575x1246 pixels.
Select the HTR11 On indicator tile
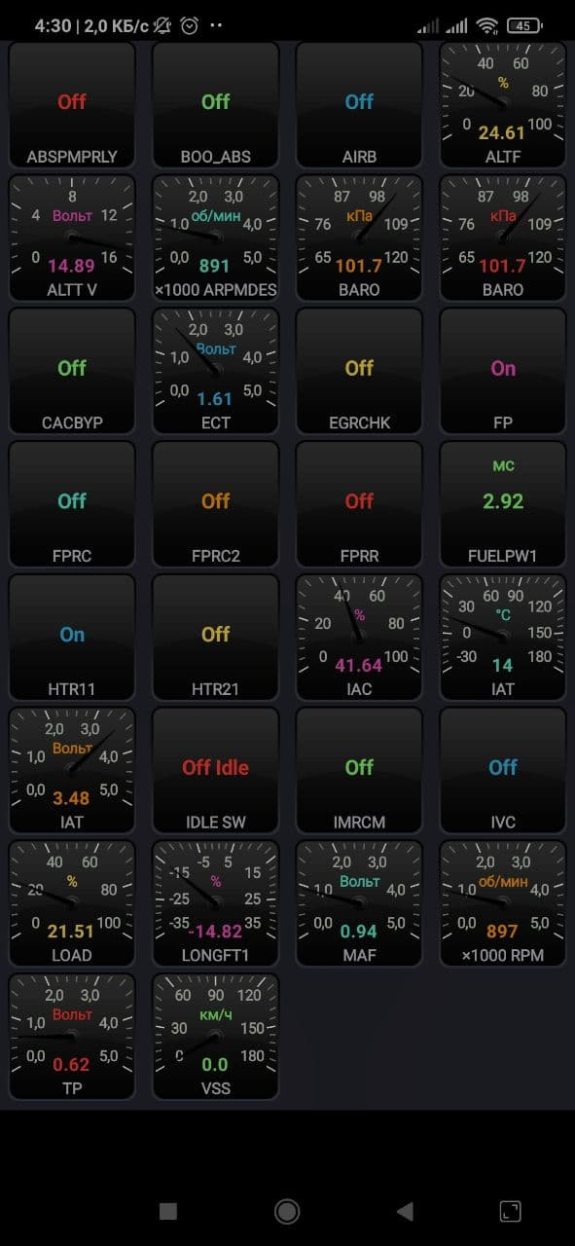coord(72,638)
